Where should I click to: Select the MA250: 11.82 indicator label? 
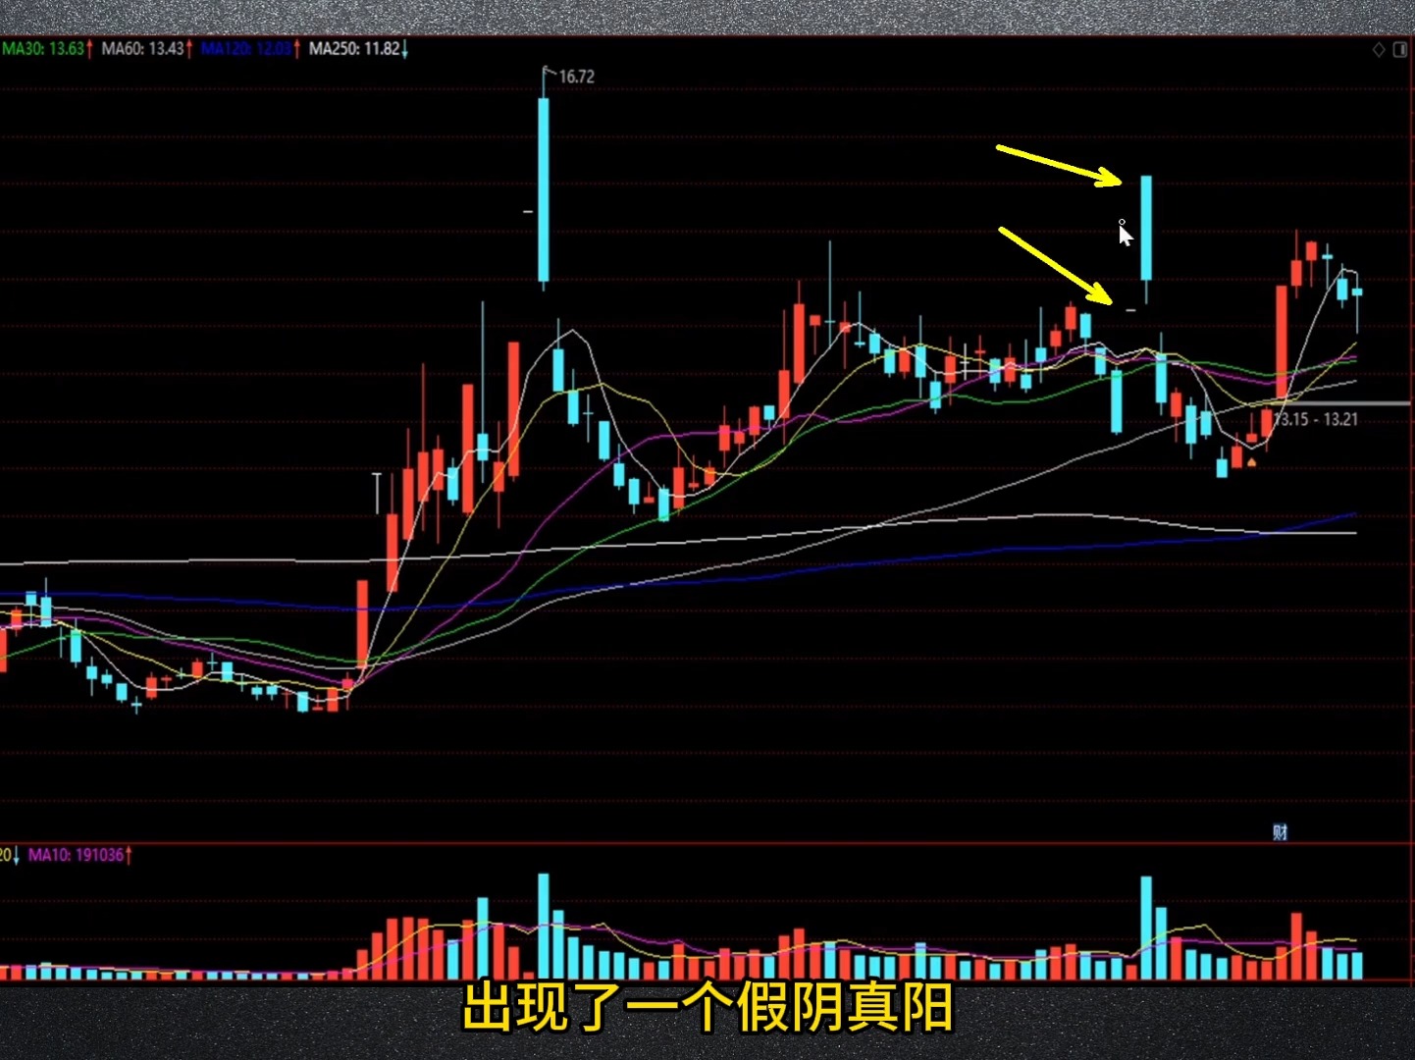point(358,48)
